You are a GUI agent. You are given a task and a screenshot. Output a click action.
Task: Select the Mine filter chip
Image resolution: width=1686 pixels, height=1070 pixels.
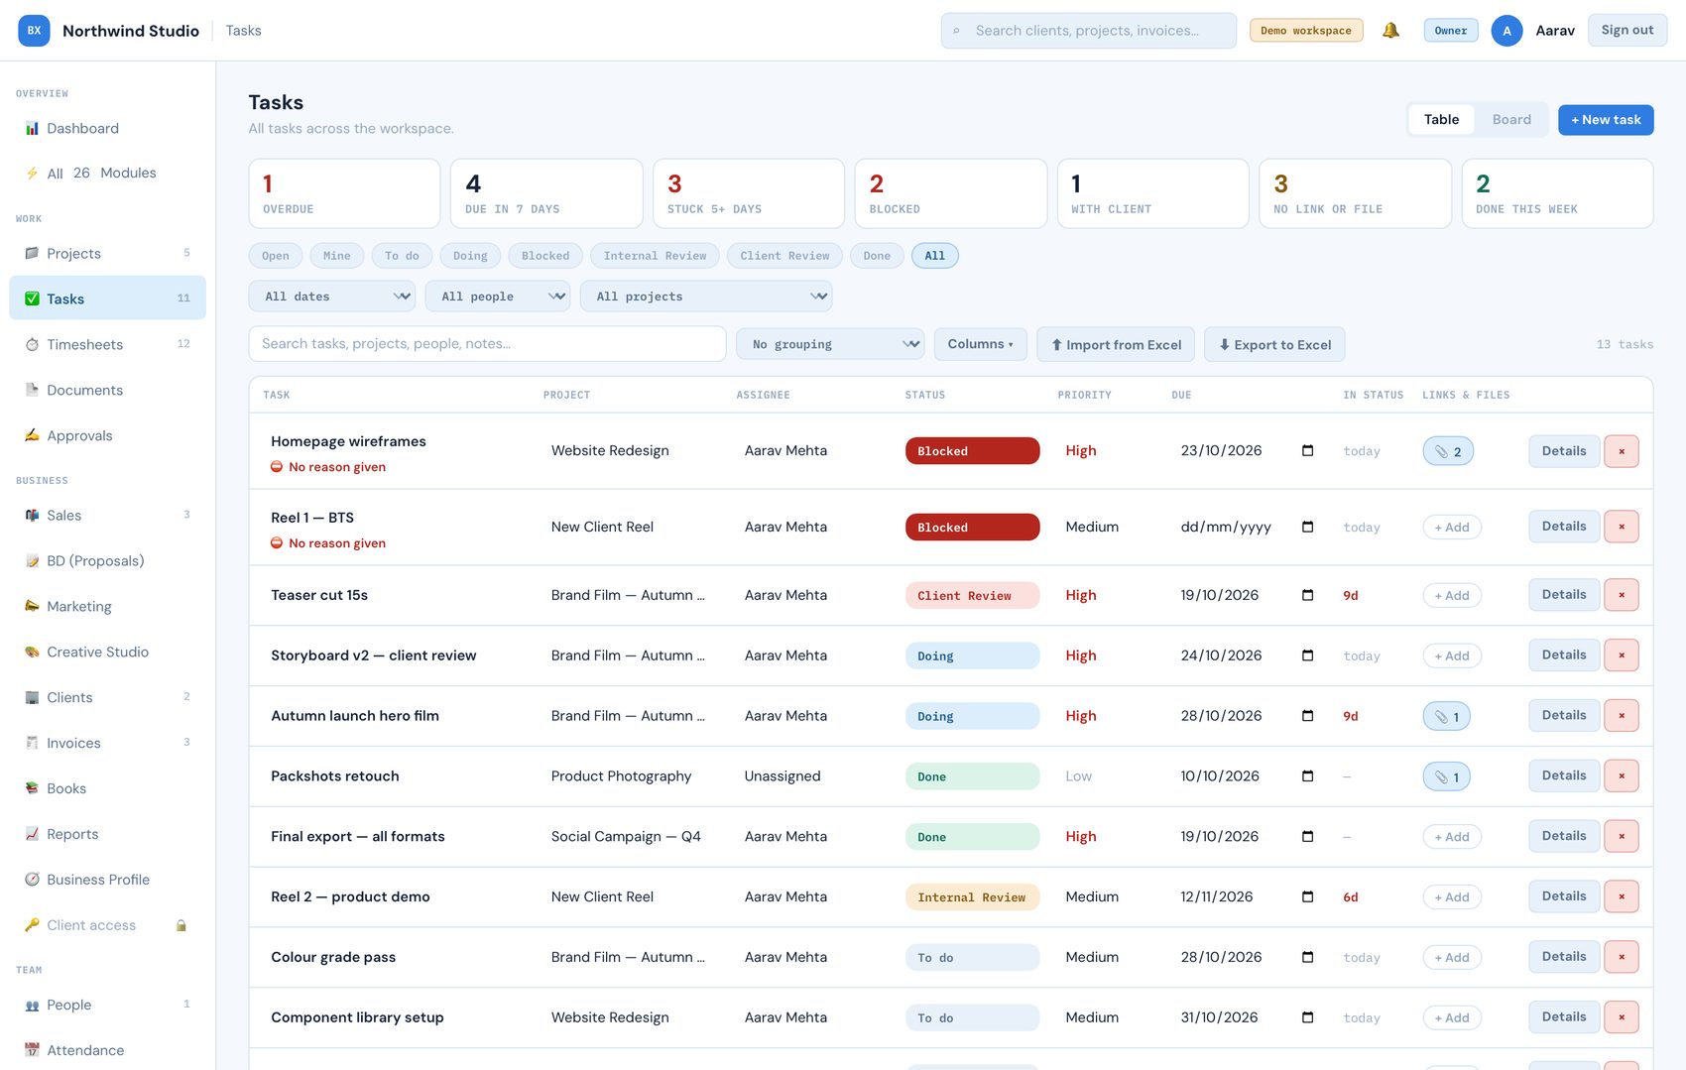click(337, 256)
